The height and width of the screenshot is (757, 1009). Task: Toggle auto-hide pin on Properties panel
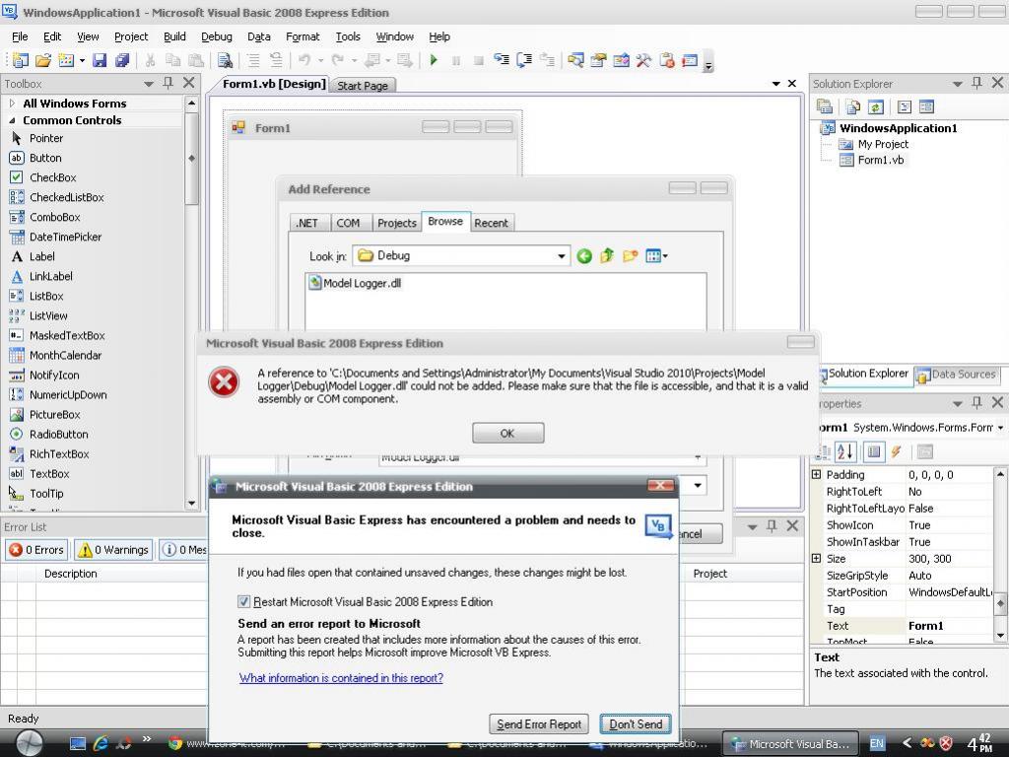pos(976,403)
